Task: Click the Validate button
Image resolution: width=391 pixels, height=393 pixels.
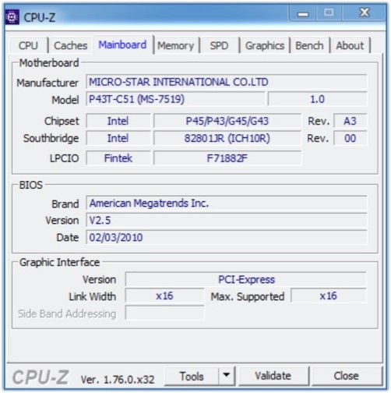Action: tap(273, 376)
